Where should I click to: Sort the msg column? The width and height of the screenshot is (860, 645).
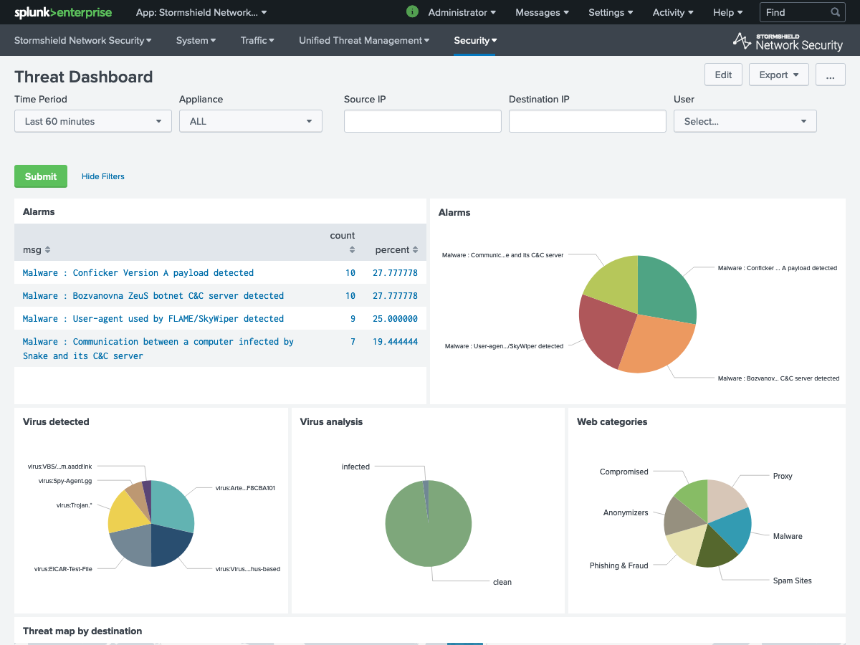coord(37,249)
